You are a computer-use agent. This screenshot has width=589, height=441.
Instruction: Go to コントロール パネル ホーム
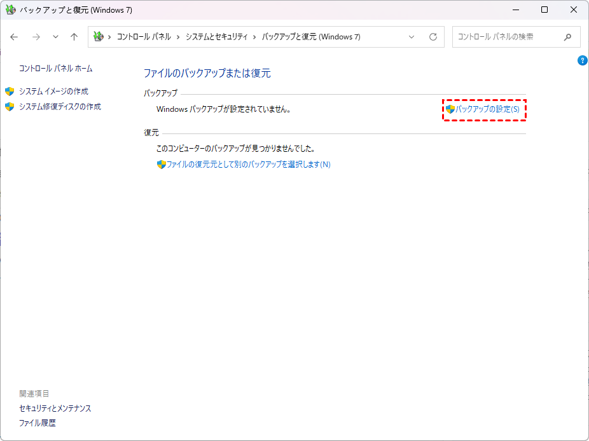tap(56, 68)
